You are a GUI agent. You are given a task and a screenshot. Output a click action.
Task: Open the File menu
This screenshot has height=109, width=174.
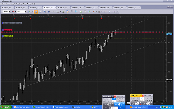pos(3,4)
